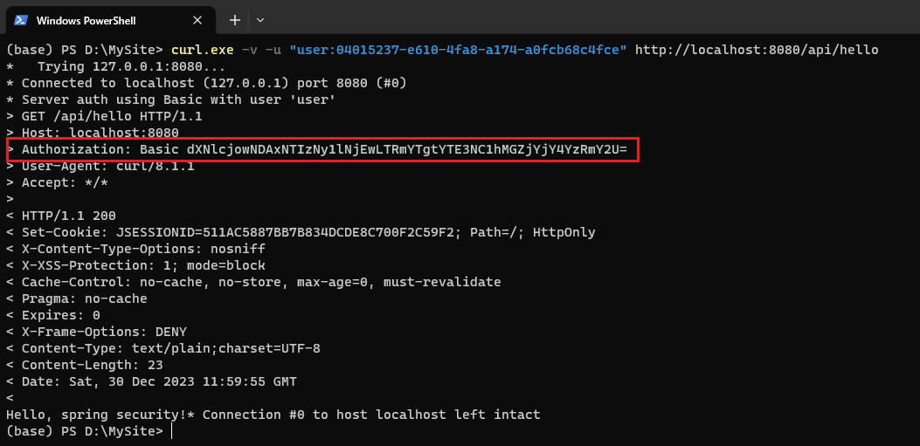Click the Content-Type text/plain line
Image resolution: width=920 pixels, height=446 pixels.
tap(163, 349)
